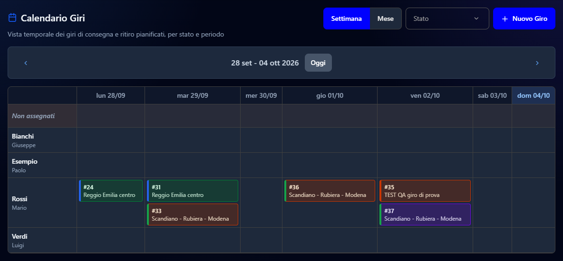Open tour #35 TEST QA giro di prova
The height and width of the screenshot is (261, 563).
(x=425, y=191)
